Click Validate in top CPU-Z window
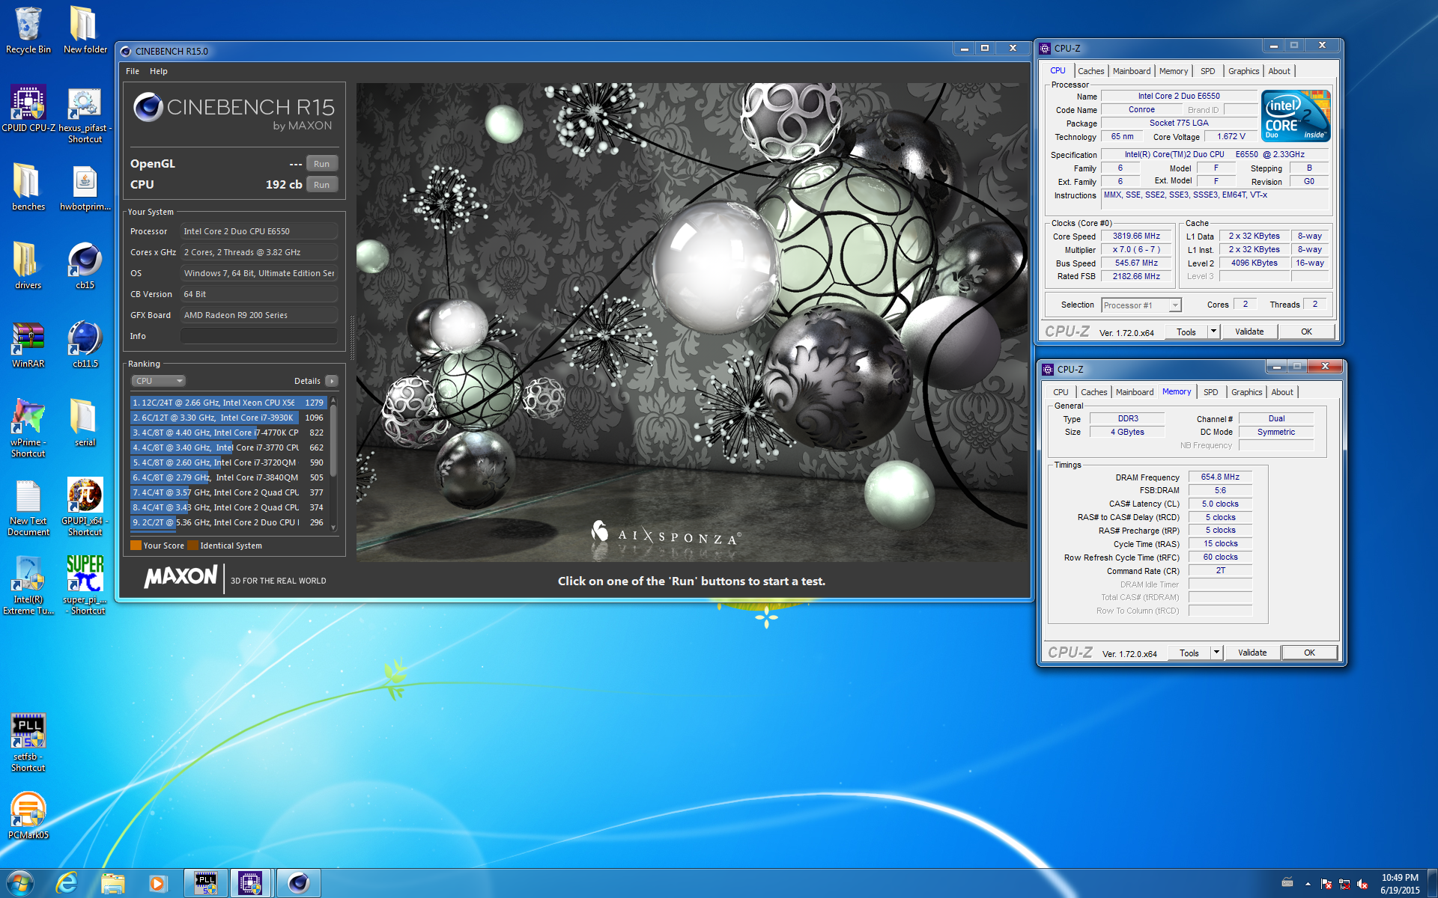The image size is (1438, 898). click(x=1249, y=332)
